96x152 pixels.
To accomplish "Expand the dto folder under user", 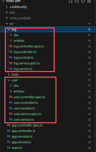I will pyautogui.click(x=11, y=86).
